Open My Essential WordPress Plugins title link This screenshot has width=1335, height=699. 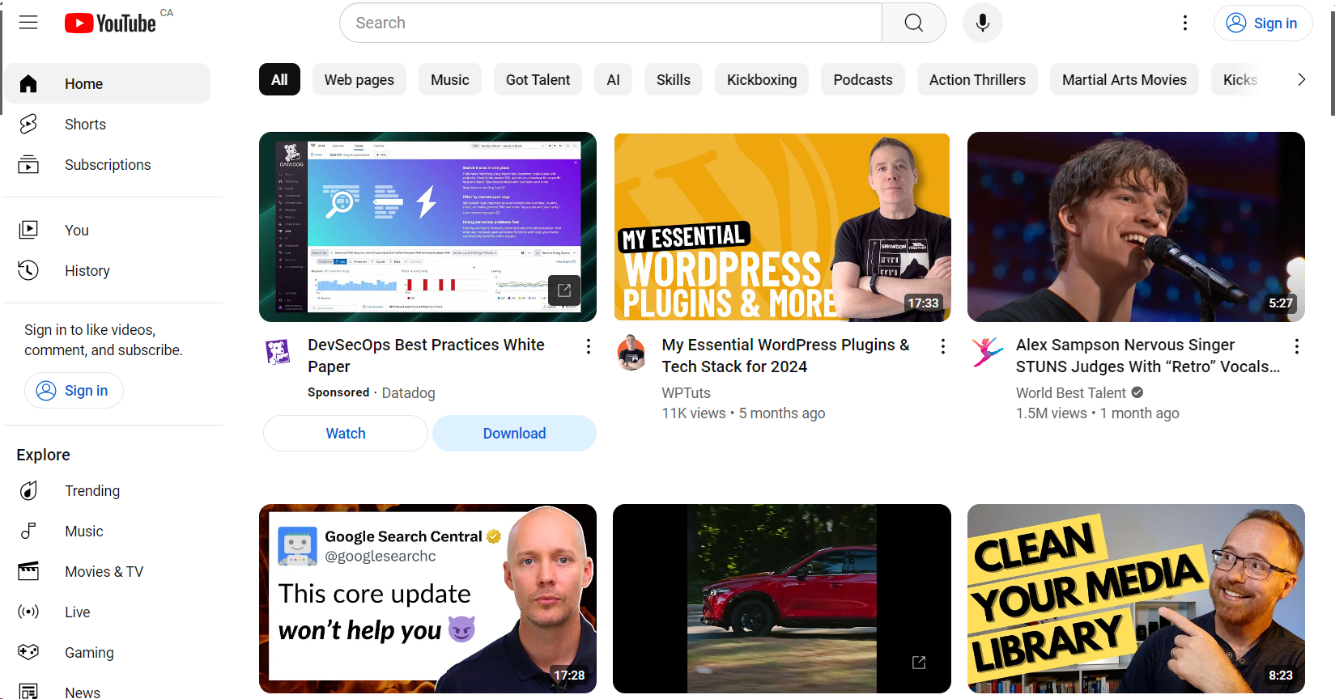(x=785, y=355)
